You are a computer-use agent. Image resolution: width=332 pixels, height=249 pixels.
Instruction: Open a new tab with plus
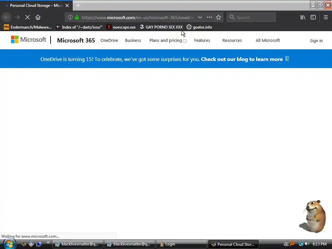[x=78, y=5]
